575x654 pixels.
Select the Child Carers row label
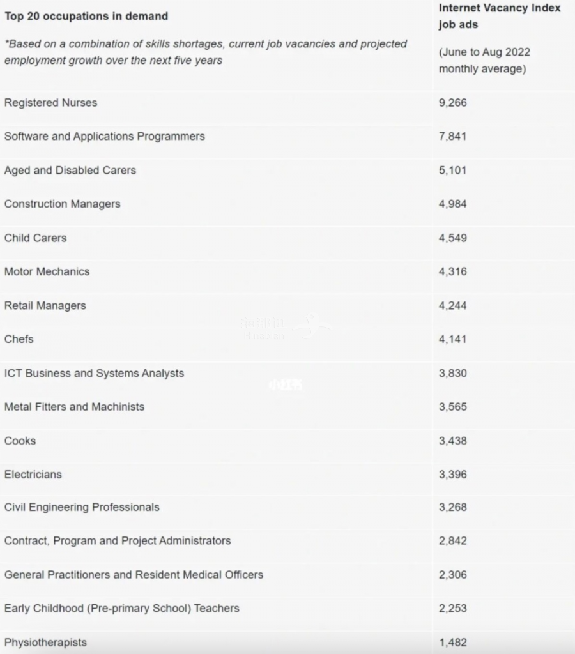pyautogui.click(x=35, y=238)
